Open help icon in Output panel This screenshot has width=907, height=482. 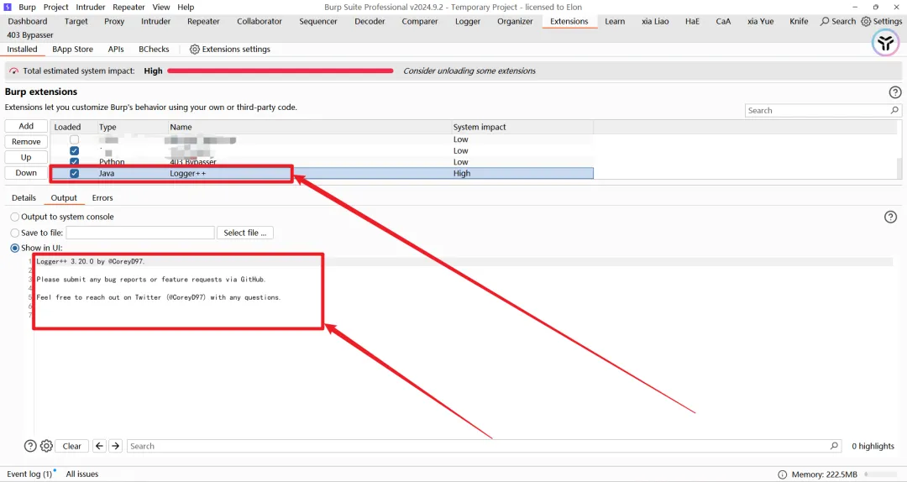tap(890, 217)
